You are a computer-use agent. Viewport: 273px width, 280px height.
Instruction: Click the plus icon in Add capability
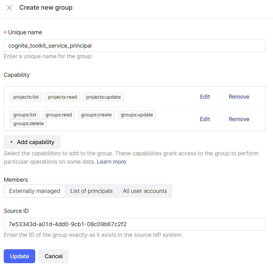point(12,142)
